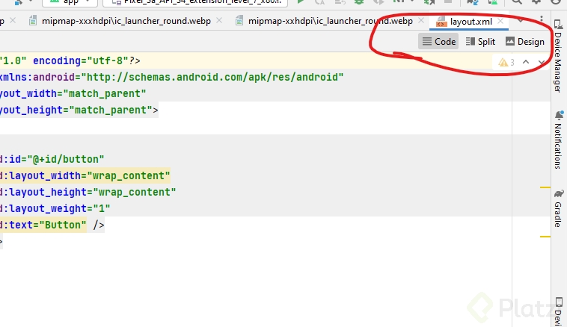Switch to Code view mode
Screen dimensions: 567x327
438,42
